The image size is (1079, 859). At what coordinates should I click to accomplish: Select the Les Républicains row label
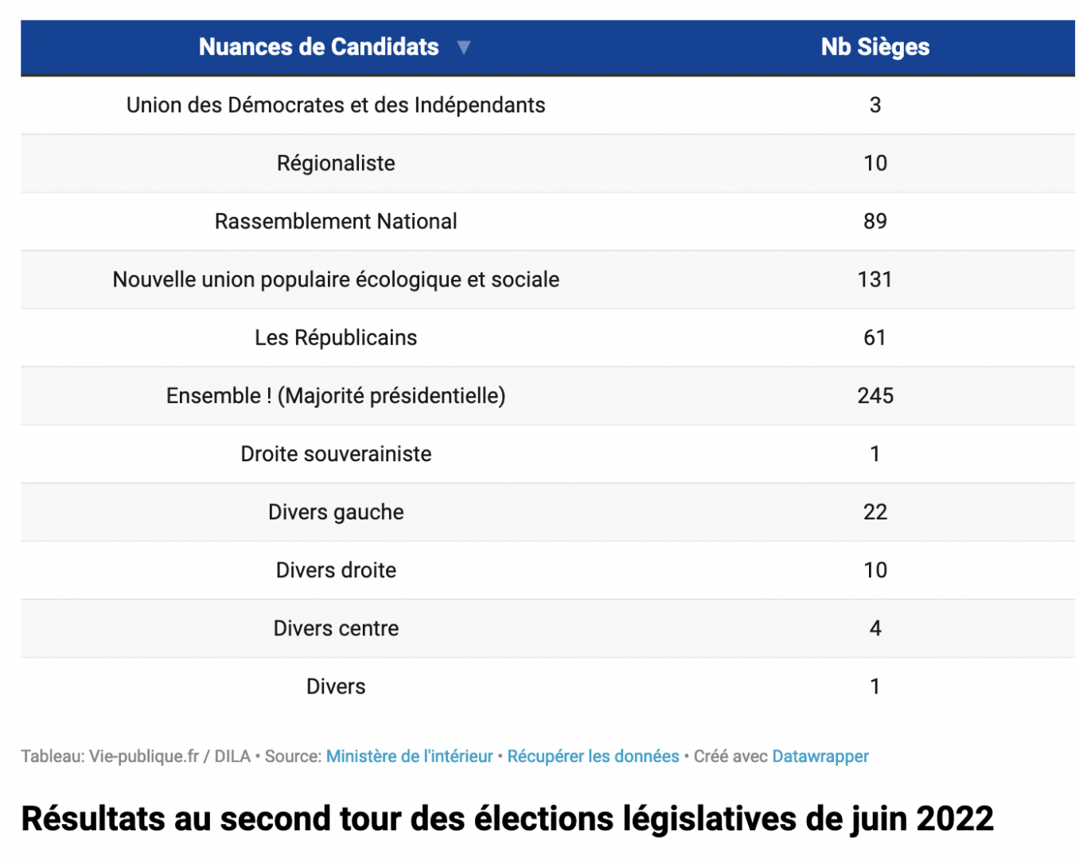[336, 338]
